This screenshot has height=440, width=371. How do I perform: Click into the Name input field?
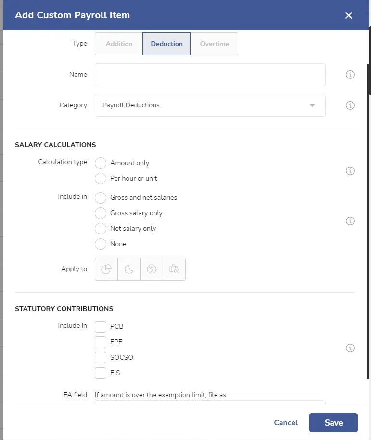pyautogui.click(x=210, y=75)
